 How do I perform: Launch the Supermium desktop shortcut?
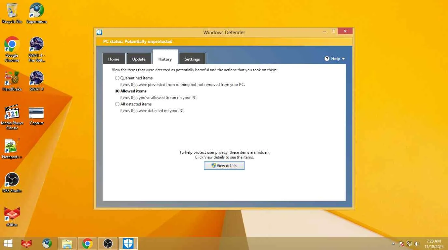36,13
